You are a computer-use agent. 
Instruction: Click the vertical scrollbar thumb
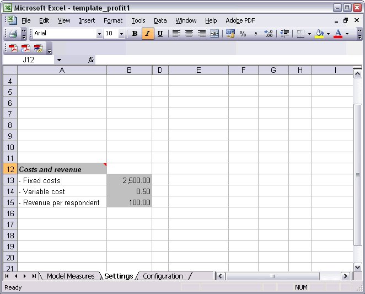357,175
